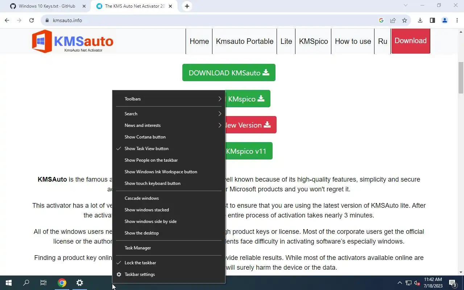The image size is (464, 290).
Task: Click muted volume icon in tray
Action: (x=417, y=283)
